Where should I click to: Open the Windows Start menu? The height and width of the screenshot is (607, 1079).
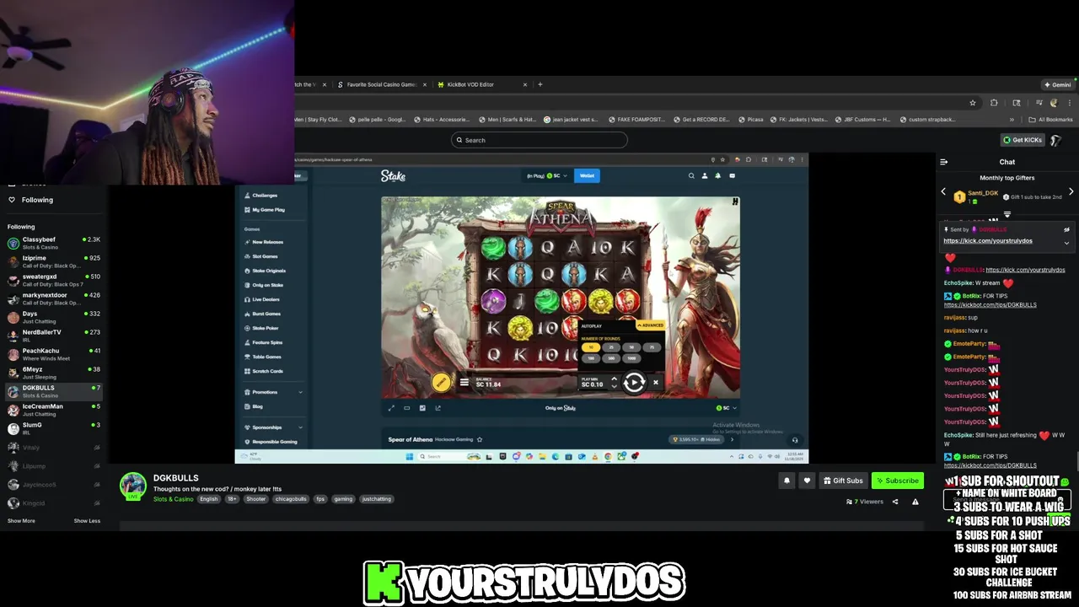[409, 456]
